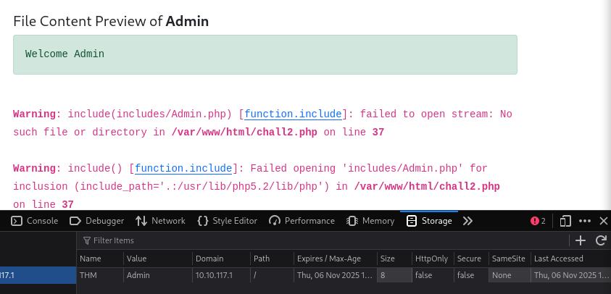This screenshot has width=611, height=294.
Task: Click the File Content Preview heading
Action: tap(111, 21)
